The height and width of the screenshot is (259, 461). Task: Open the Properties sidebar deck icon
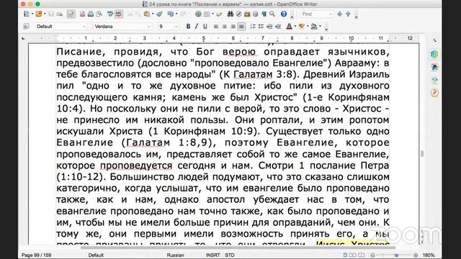tap(434, 54)
